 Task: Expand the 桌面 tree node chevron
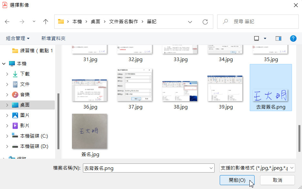[x=7, y=105]
